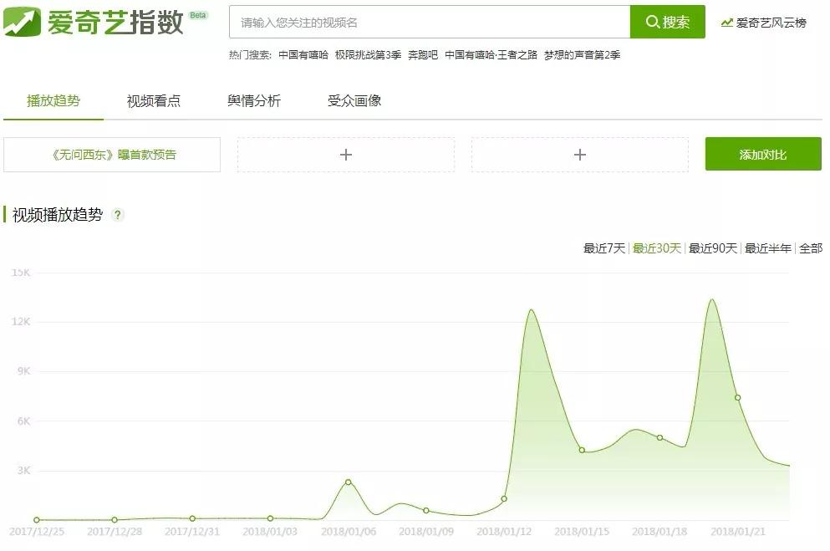Click the green 添加对比 button
830x551 pixels.
pos(763,154)
